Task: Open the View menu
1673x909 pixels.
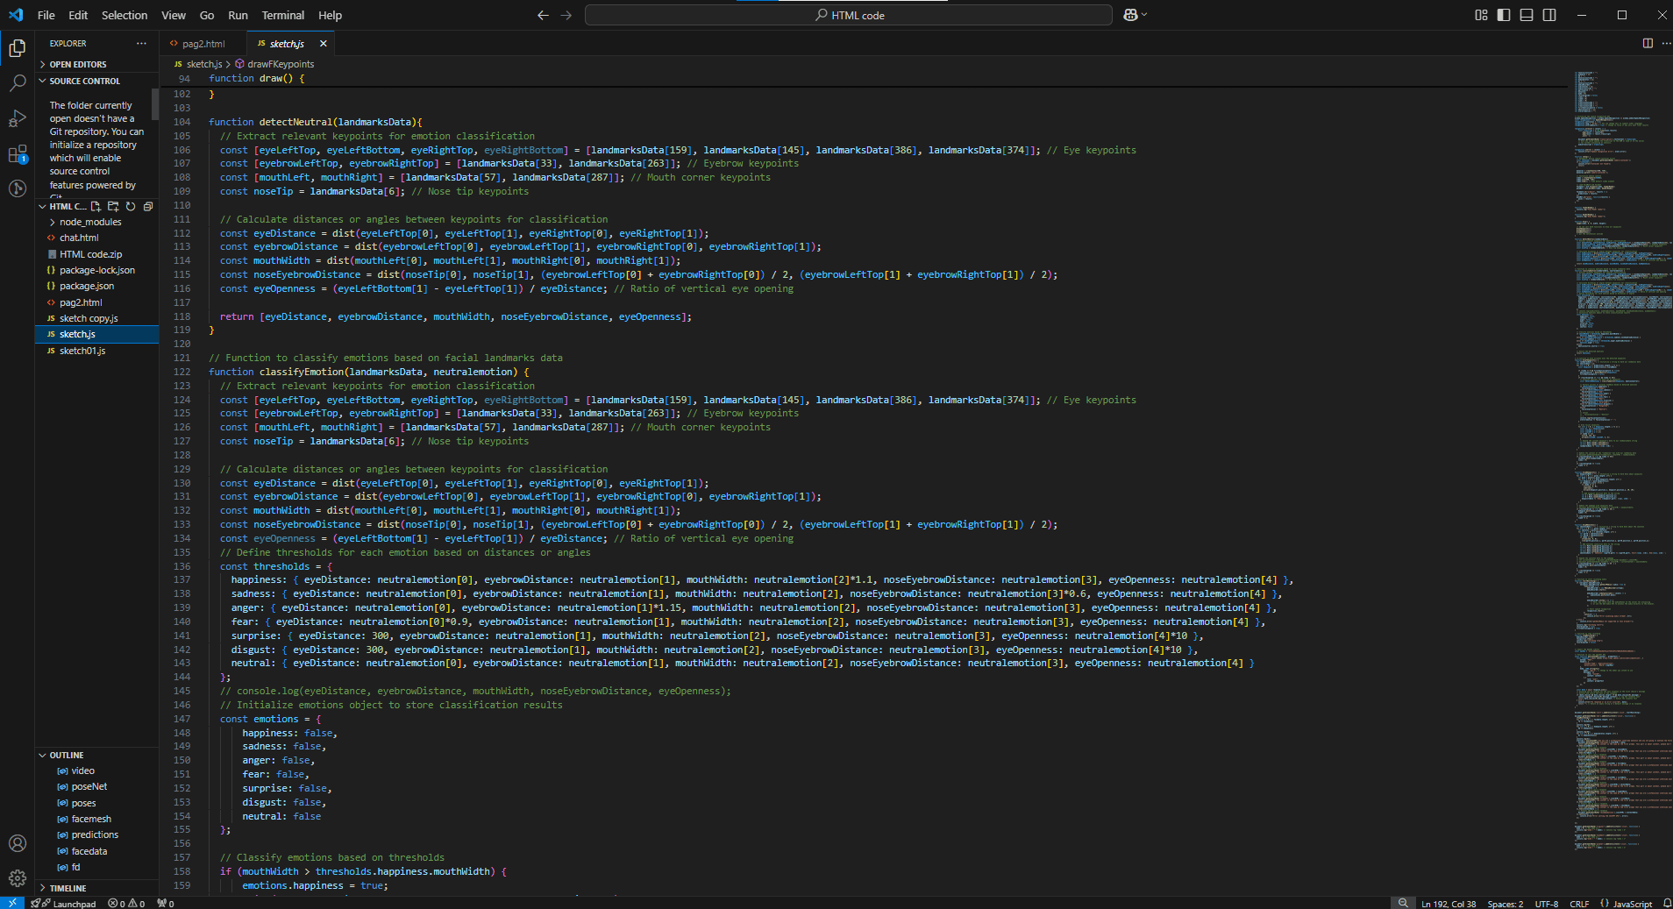Action: [x=174, y=15]
